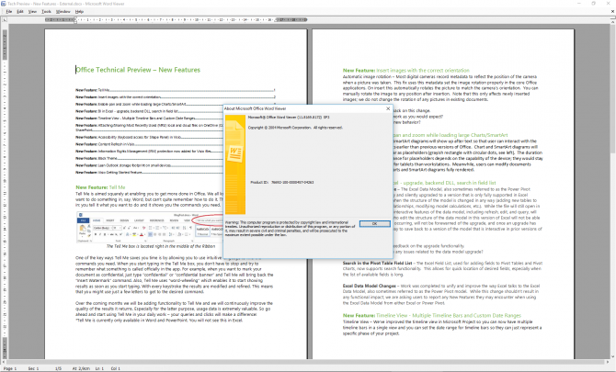Viewport: 616px width, 372px height.
Task: Click the "Lean Outlook storage footprint" contents entry
Action: [x=149, y=165]
